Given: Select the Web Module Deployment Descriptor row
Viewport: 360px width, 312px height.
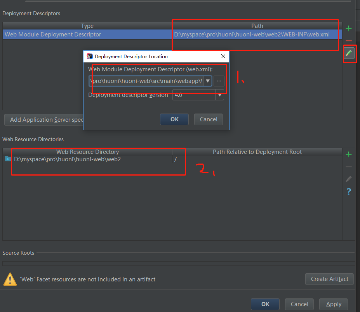Looking at the screenshot, I should click(172, 34).
